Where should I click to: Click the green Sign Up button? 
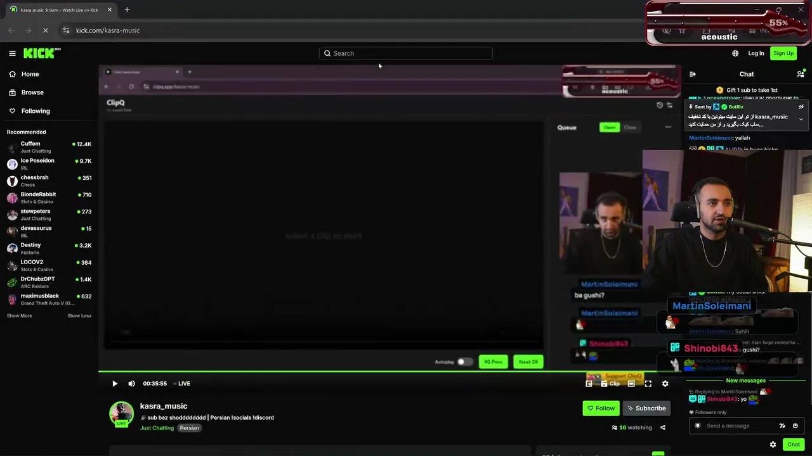783,53
